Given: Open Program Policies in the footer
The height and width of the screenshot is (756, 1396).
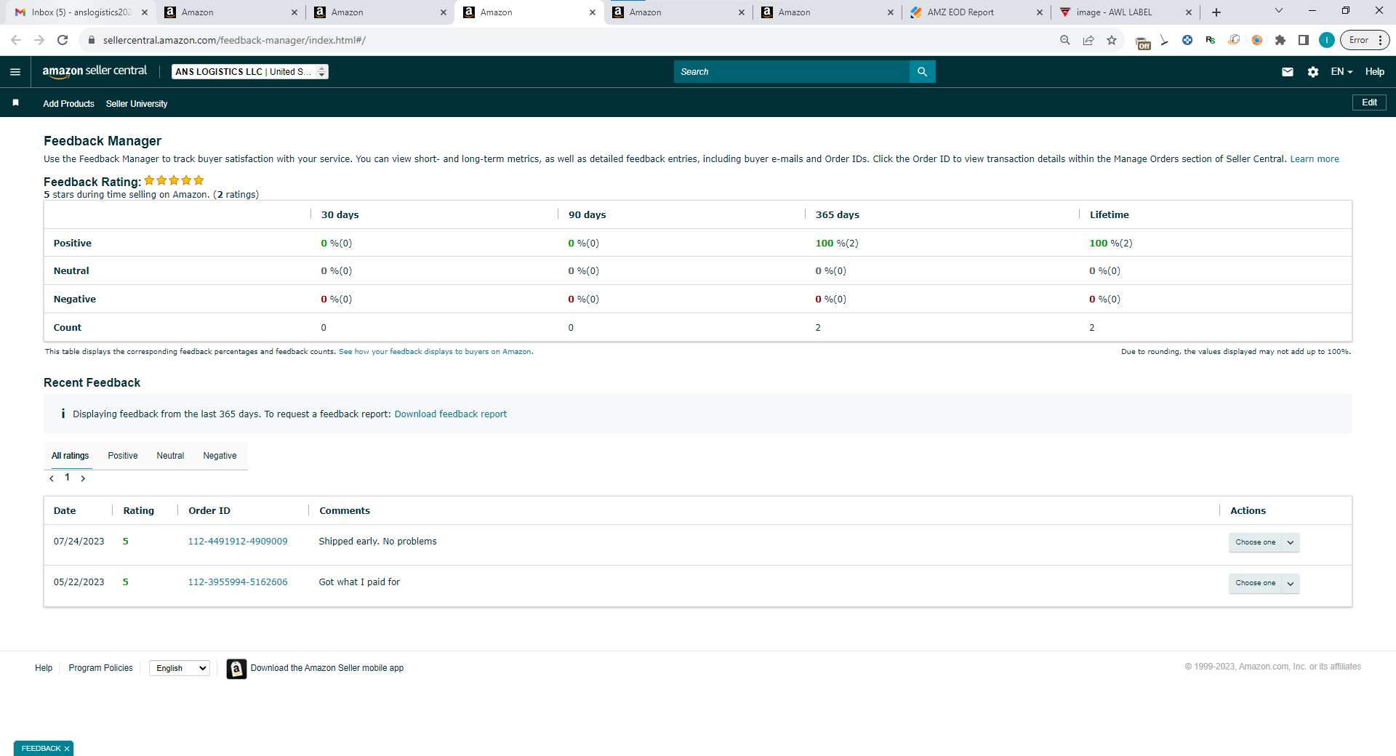Looking at the screenshot, I should [x=101, y=668].
